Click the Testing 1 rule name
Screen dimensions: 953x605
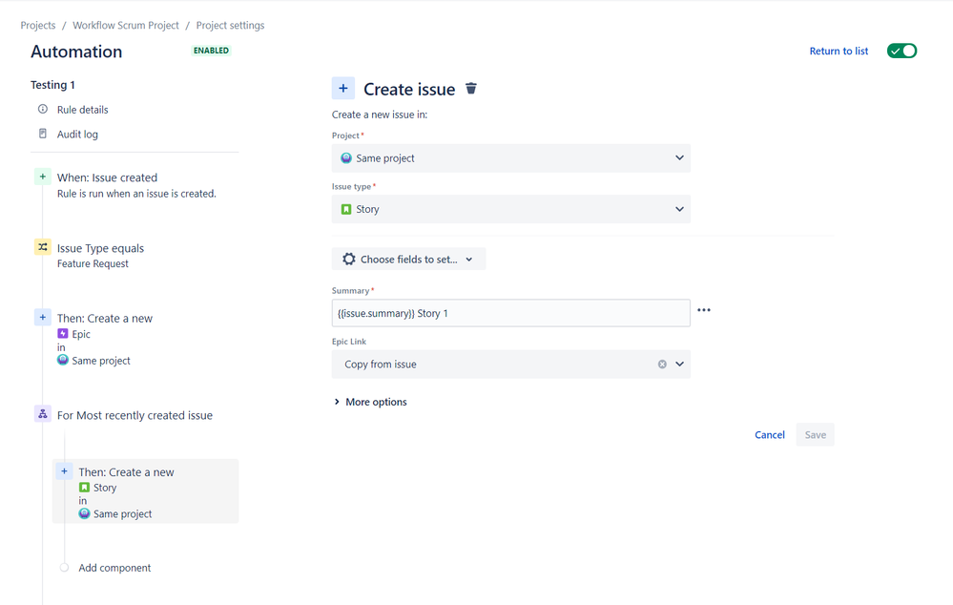click(52, 85)
